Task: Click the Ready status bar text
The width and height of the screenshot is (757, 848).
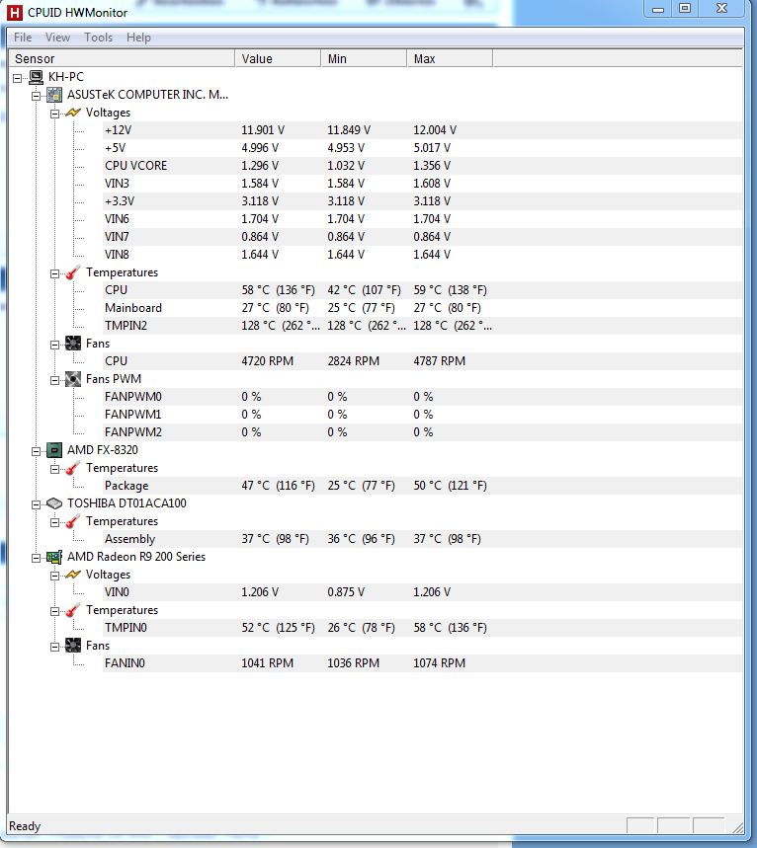Action: [25, 826]
